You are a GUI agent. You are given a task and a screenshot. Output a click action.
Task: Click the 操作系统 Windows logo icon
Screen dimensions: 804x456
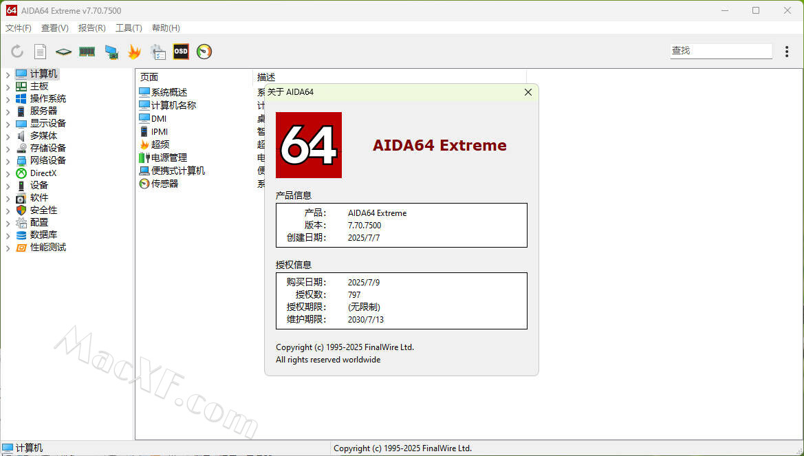tap(21, 98)
